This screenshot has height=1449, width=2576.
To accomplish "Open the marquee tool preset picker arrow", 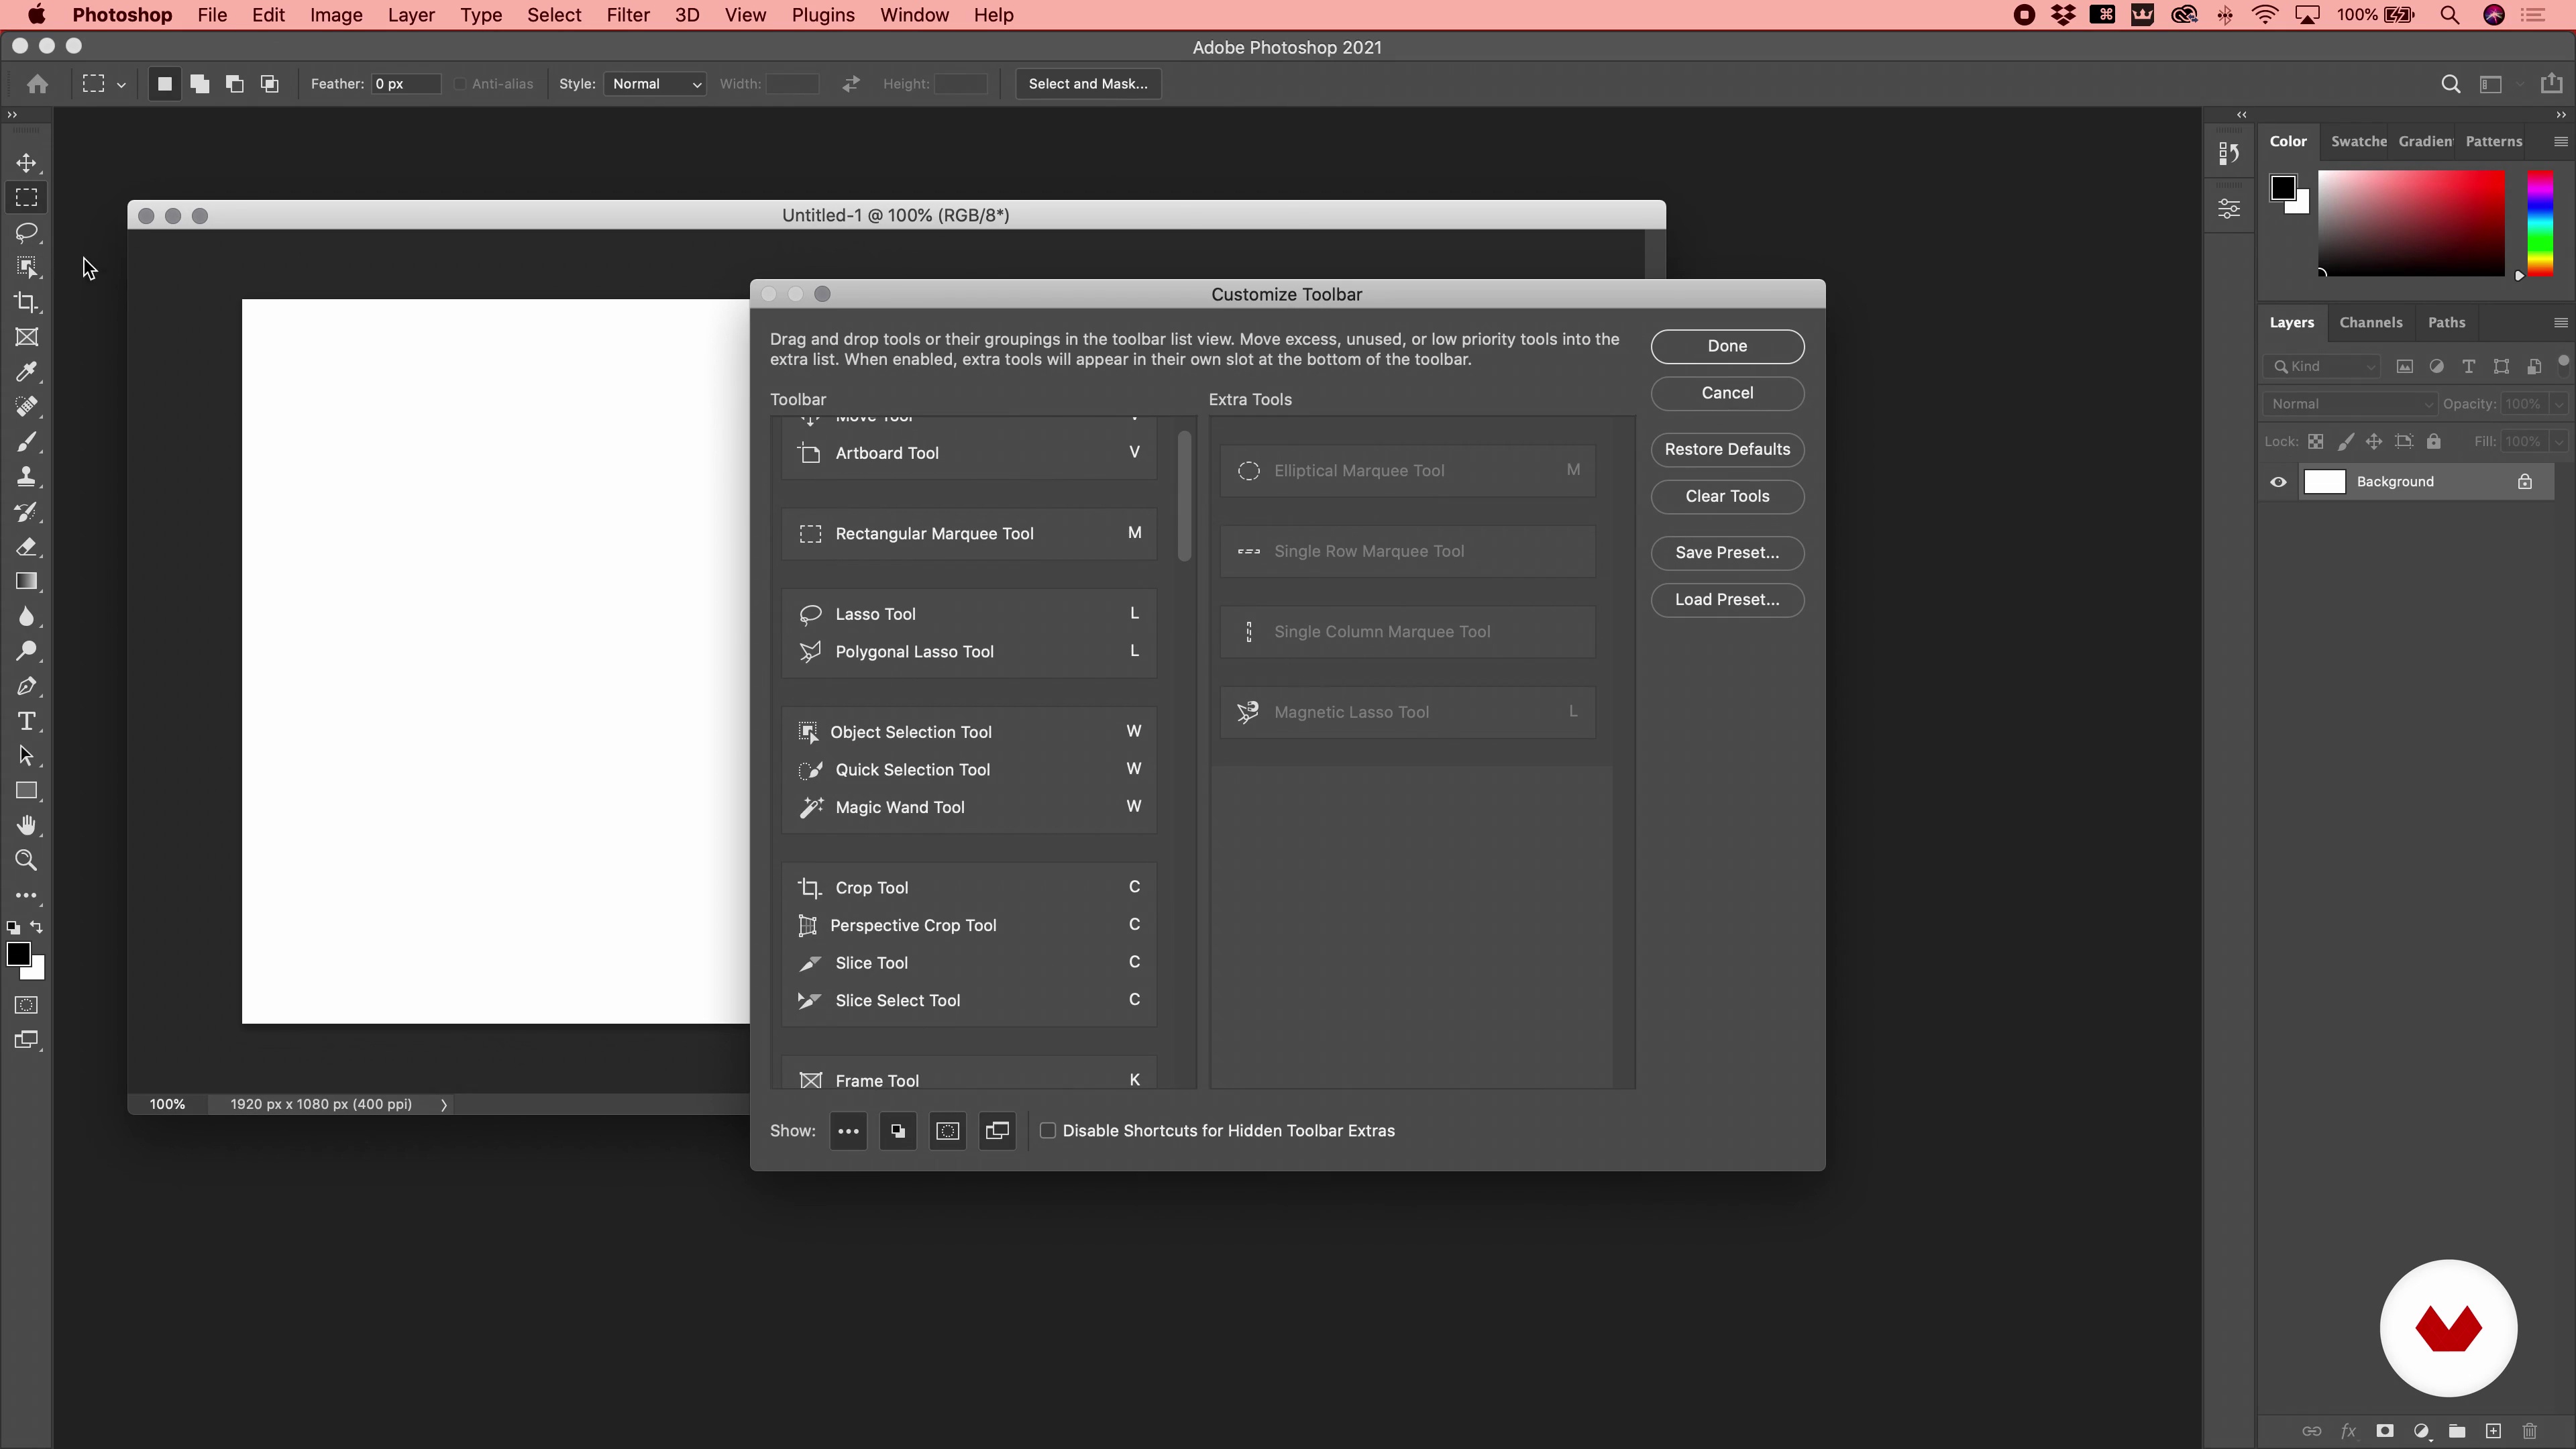I will click(121, 85).
